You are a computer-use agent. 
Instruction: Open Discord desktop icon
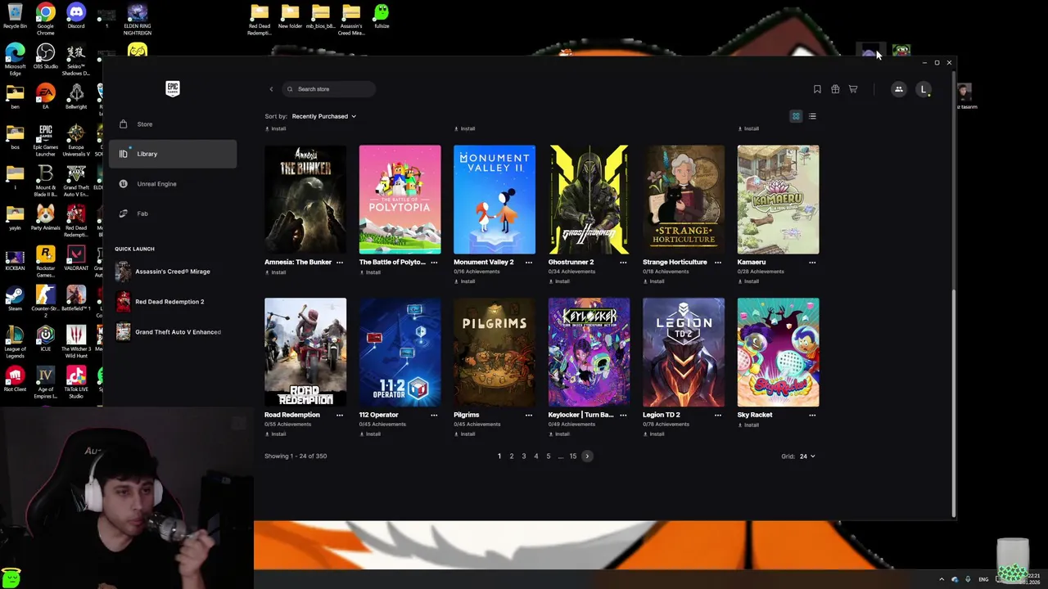point(76,16)
